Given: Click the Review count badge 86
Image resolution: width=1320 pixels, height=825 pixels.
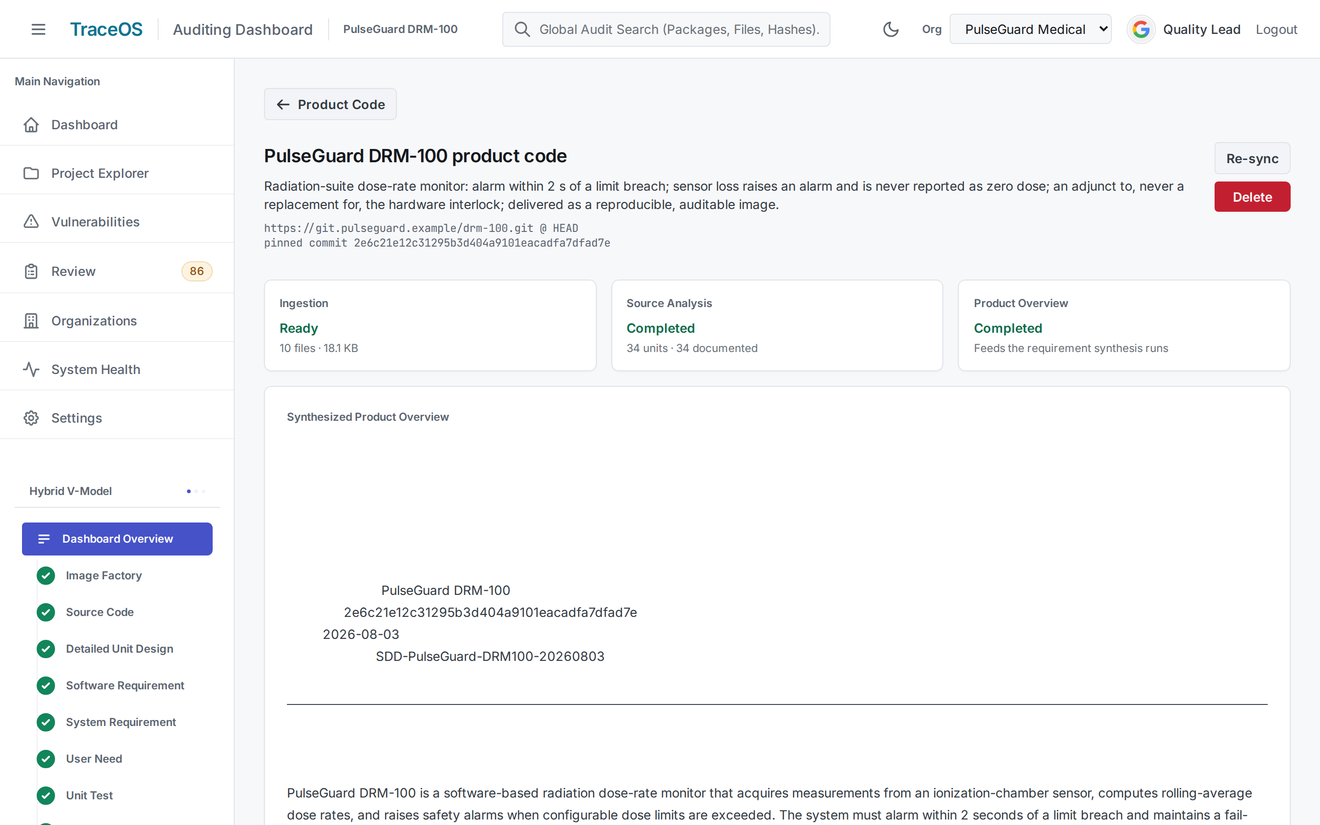Looking at the screenshot, I should pyautogui.click(x=197, y=271).
